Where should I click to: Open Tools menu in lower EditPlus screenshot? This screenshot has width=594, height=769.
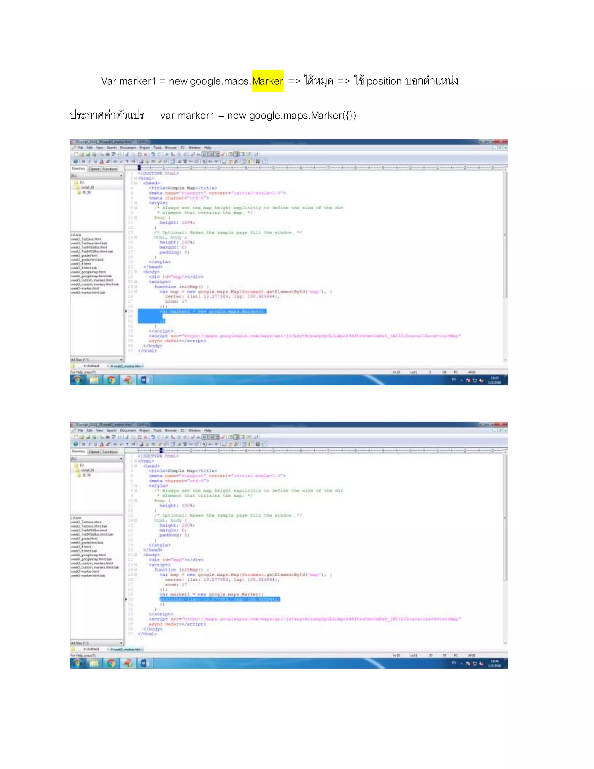point(157,431)
